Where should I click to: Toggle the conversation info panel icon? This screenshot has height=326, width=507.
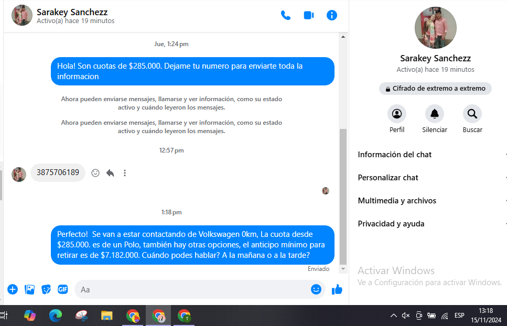(332, 15)
